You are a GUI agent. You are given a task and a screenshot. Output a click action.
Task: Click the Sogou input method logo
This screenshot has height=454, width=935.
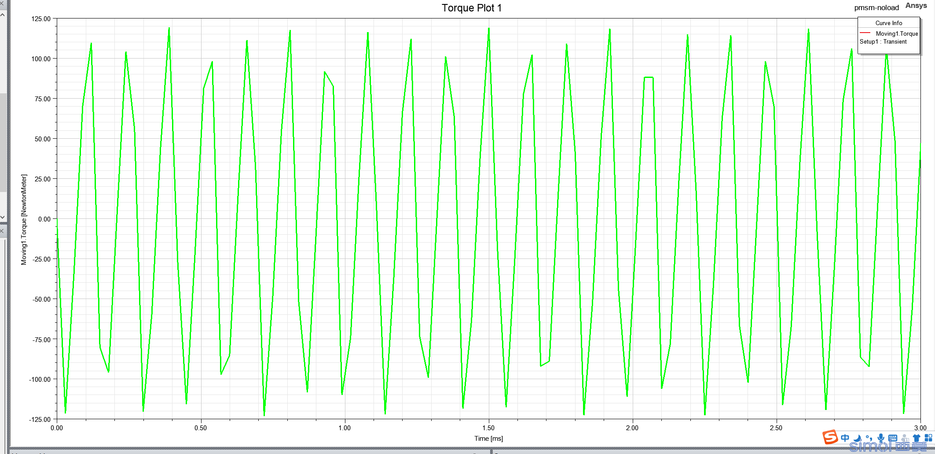pyautogui.click(x=830, y=437)
